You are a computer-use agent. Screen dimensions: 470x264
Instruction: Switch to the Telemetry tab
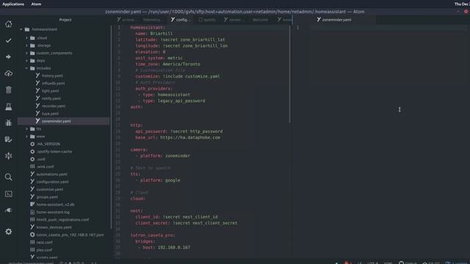point(152,20)
